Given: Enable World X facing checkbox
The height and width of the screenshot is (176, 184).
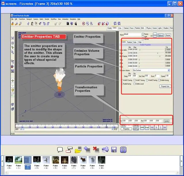Looking at the screenshot, I should [x=122, y=80].
